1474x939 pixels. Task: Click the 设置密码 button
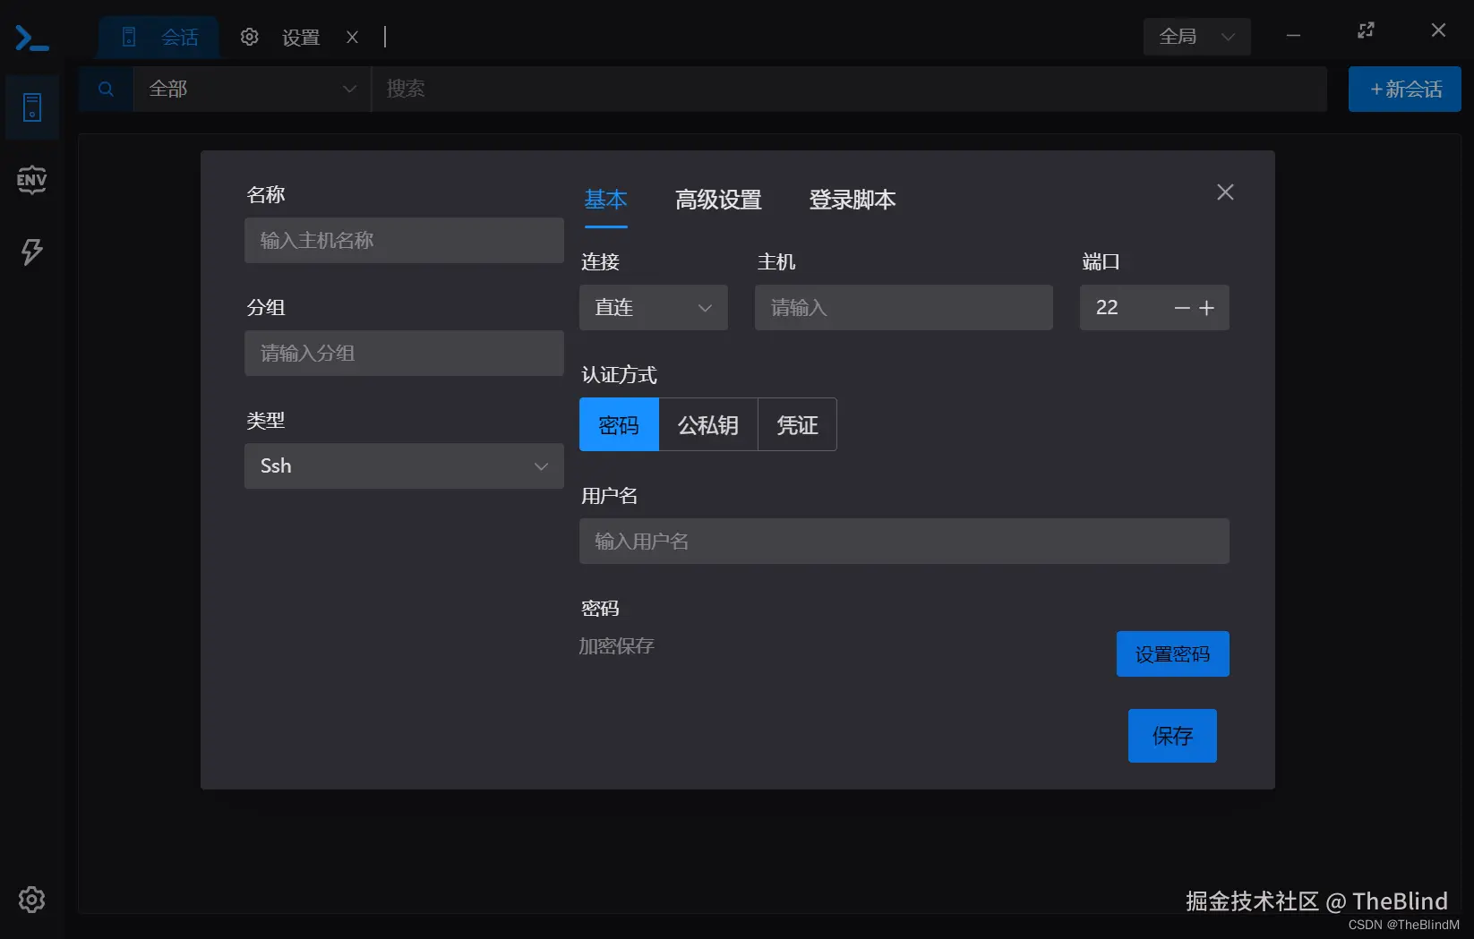click(x=1172, y=654)
